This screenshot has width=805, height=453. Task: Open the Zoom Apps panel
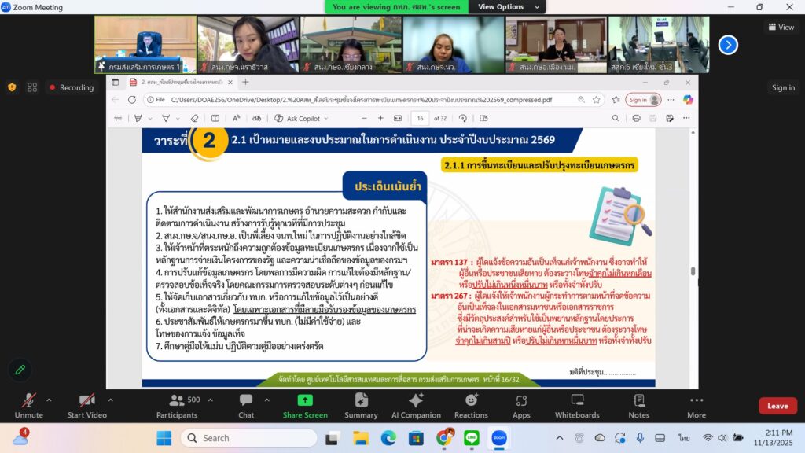(521, 404)
